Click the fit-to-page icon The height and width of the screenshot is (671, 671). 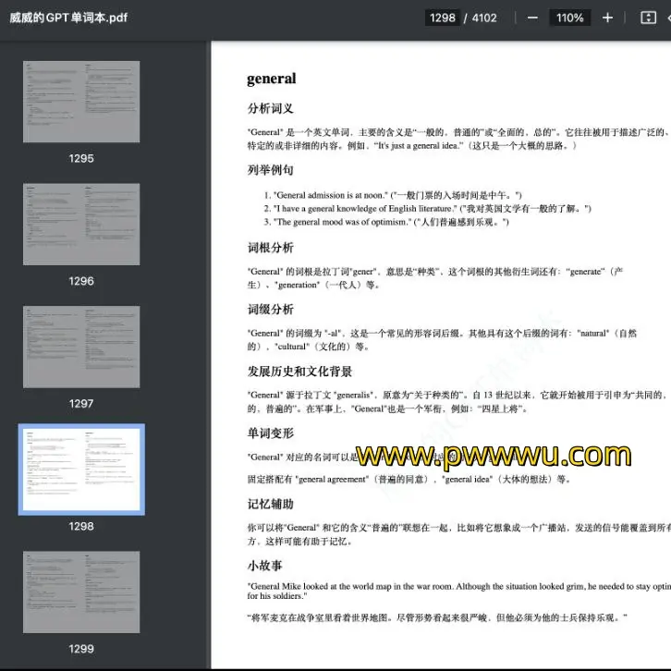648,18
